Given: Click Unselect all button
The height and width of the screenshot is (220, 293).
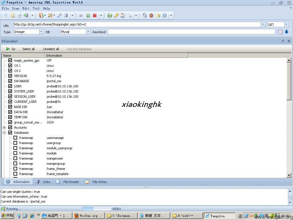Looking at the screenshot, I should click(x=51, y=49).
